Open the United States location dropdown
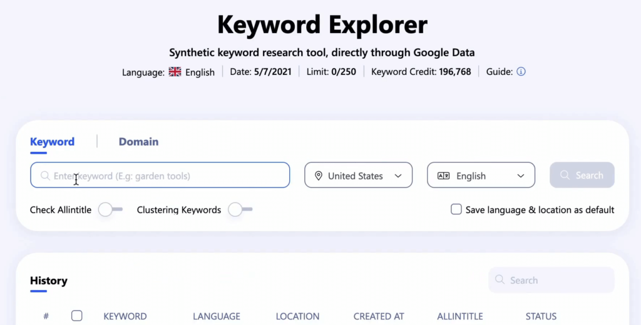The width and height of the screenshot is (641, 325). (359, 175)
